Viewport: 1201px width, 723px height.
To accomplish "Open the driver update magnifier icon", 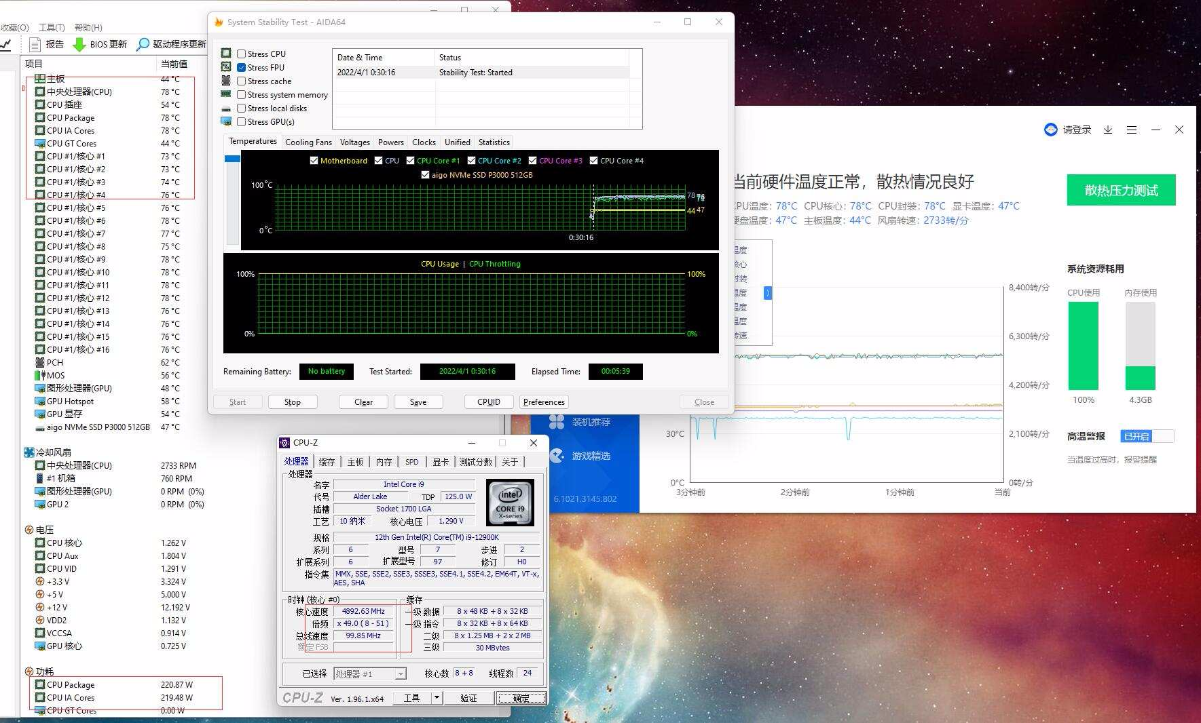I will coord(143,44).
